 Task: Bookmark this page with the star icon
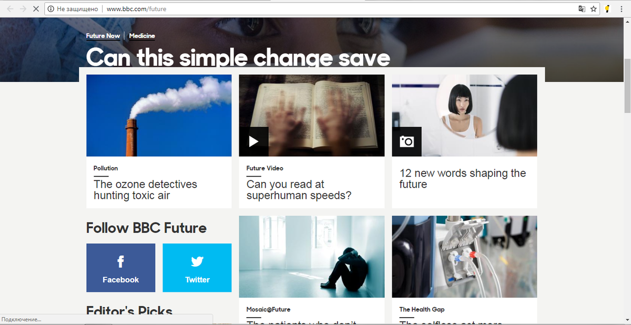[593, 9]
